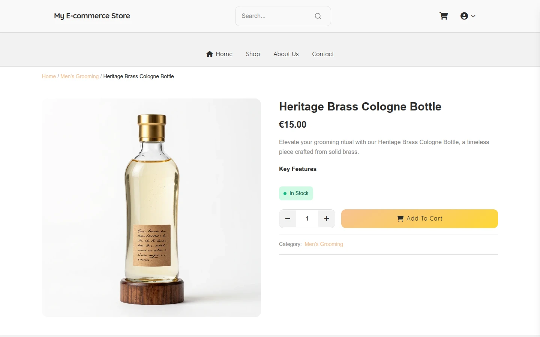Viewport: 540px width, 337px height.
Task: Click the Add To Cart button
Action: [420, 219]
